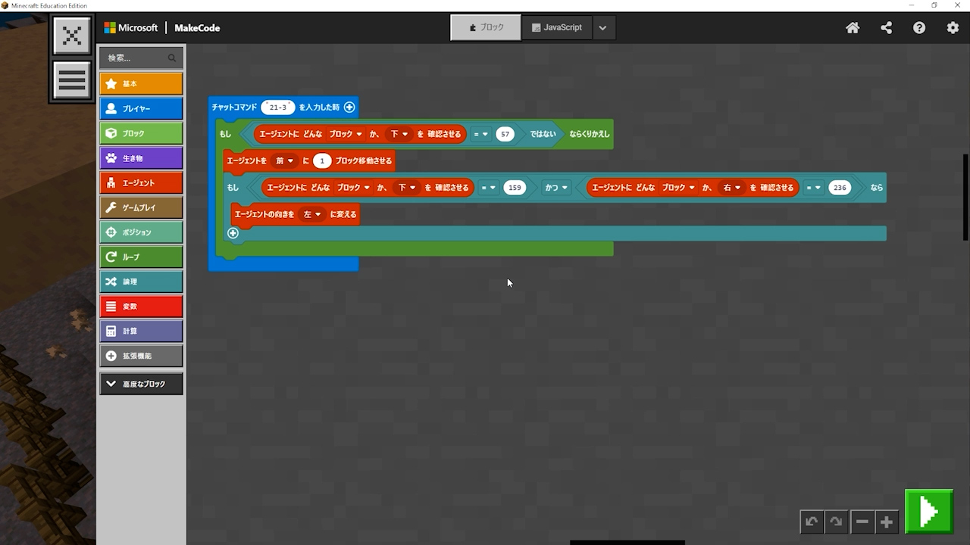The height and width of the screenshot is (545, 970).
Task: Switch to the ブロック editor tab
Action: [486, 28]
